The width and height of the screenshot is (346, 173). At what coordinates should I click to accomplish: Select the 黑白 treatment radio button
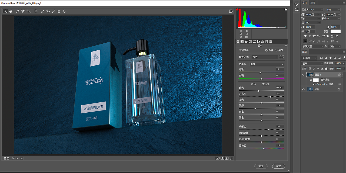coord(276,50)
